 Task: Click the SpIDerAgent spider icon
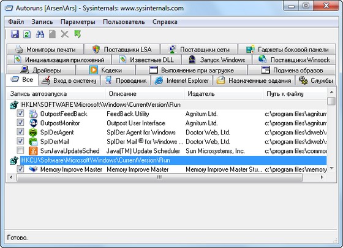[x=33, y=132]
